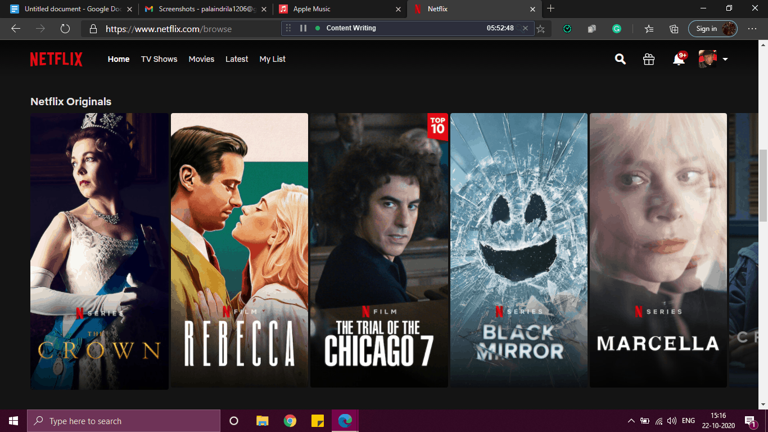This screenshot has width=768, height=432.
Task: Open the Action Center notifications icon
Action: [751, 421]
